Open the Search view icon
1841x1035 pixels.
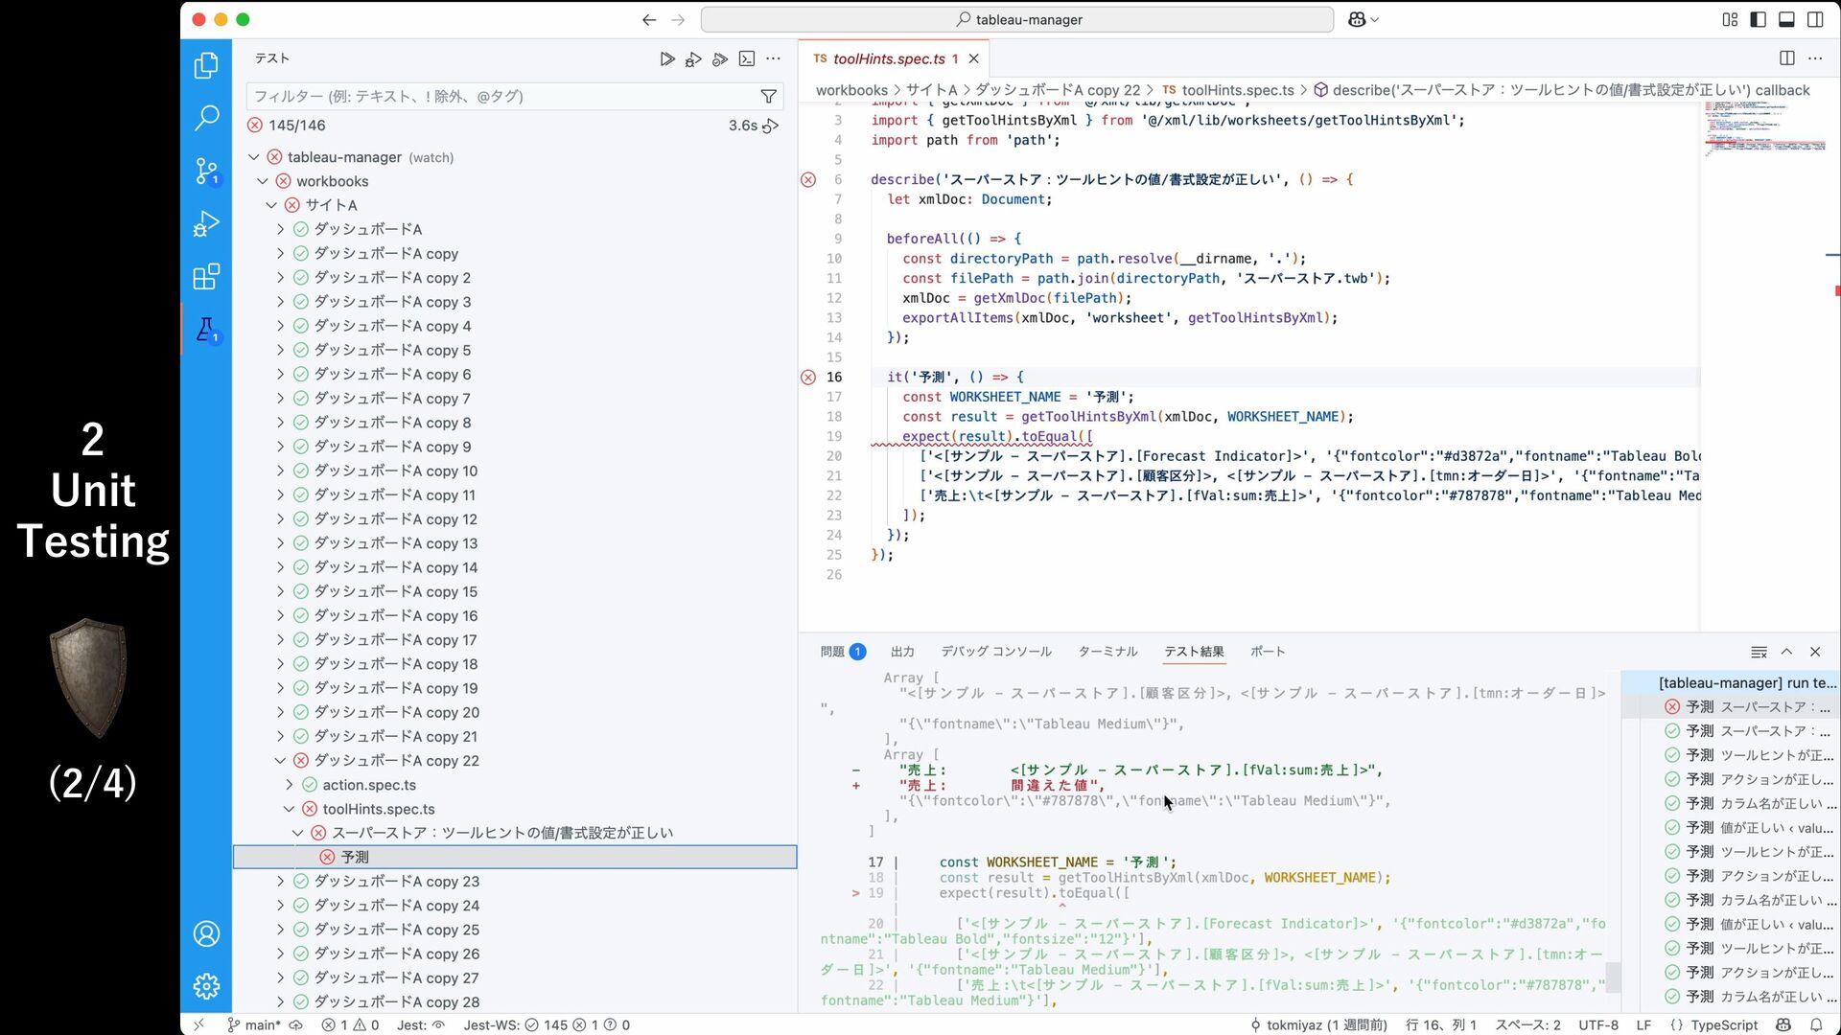(206, 118)
